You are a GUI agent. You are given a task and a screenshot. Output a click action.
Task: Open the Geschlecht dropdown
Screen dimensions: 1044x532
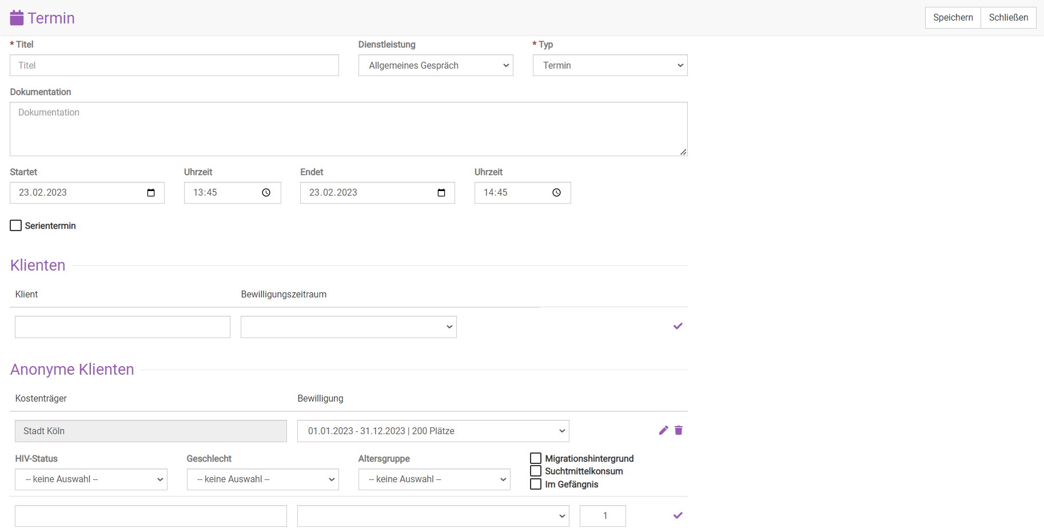coord(262,479)
